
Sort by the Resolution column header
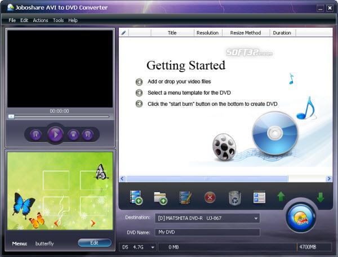pos(207,33)
